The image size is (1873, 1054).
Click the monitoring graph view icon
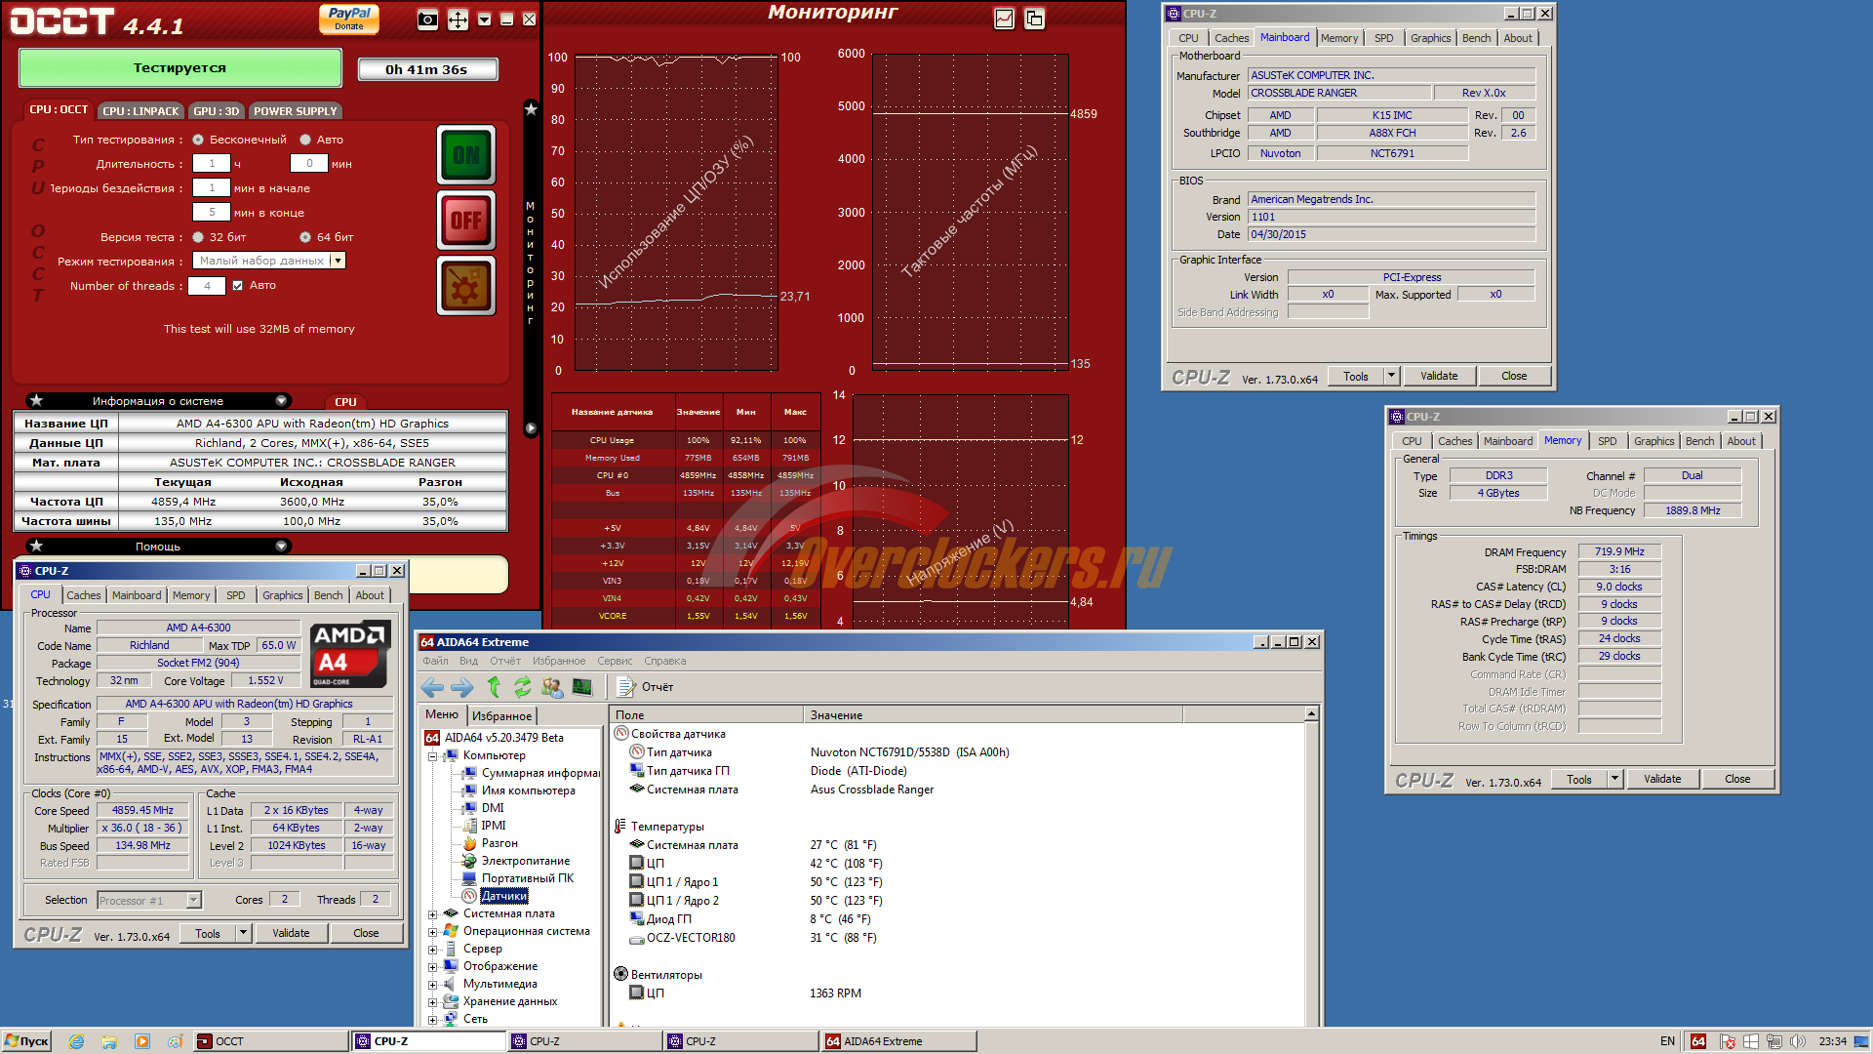coord(1004,19)
